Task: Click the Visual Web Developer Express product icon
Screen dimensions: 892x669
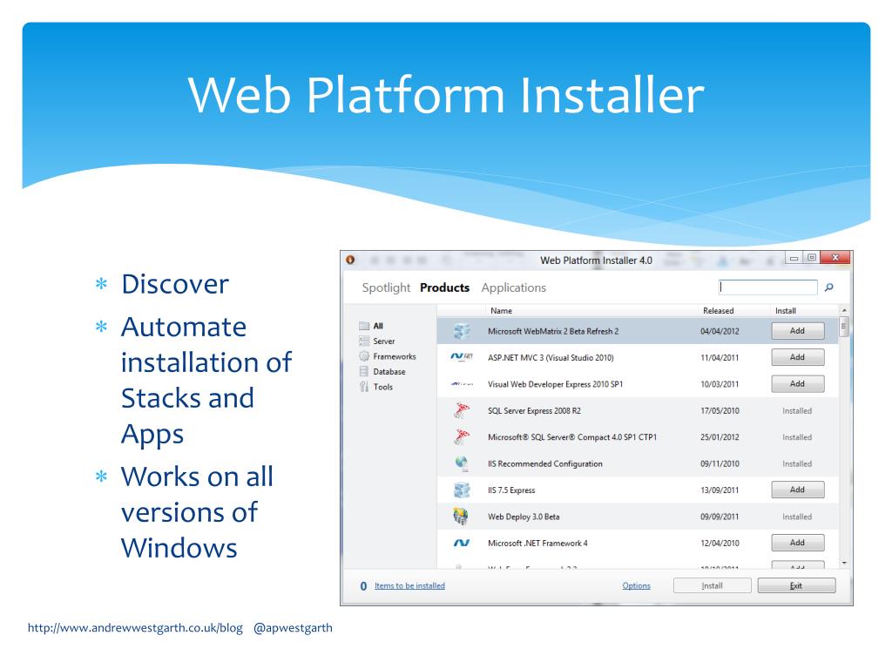Action: pyautogui.click(x=462, y=384)
